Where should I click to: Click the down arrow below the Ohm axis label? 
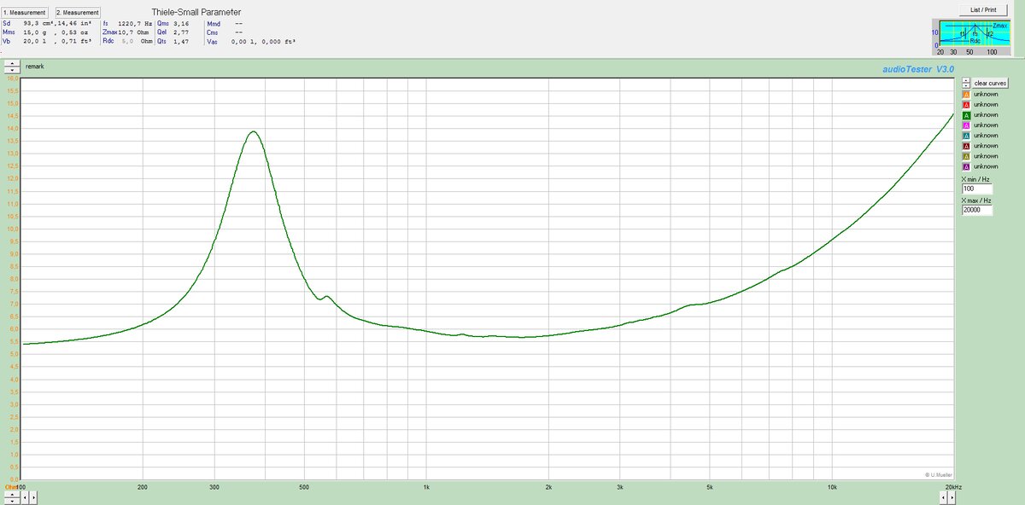(x=12, y=501)
